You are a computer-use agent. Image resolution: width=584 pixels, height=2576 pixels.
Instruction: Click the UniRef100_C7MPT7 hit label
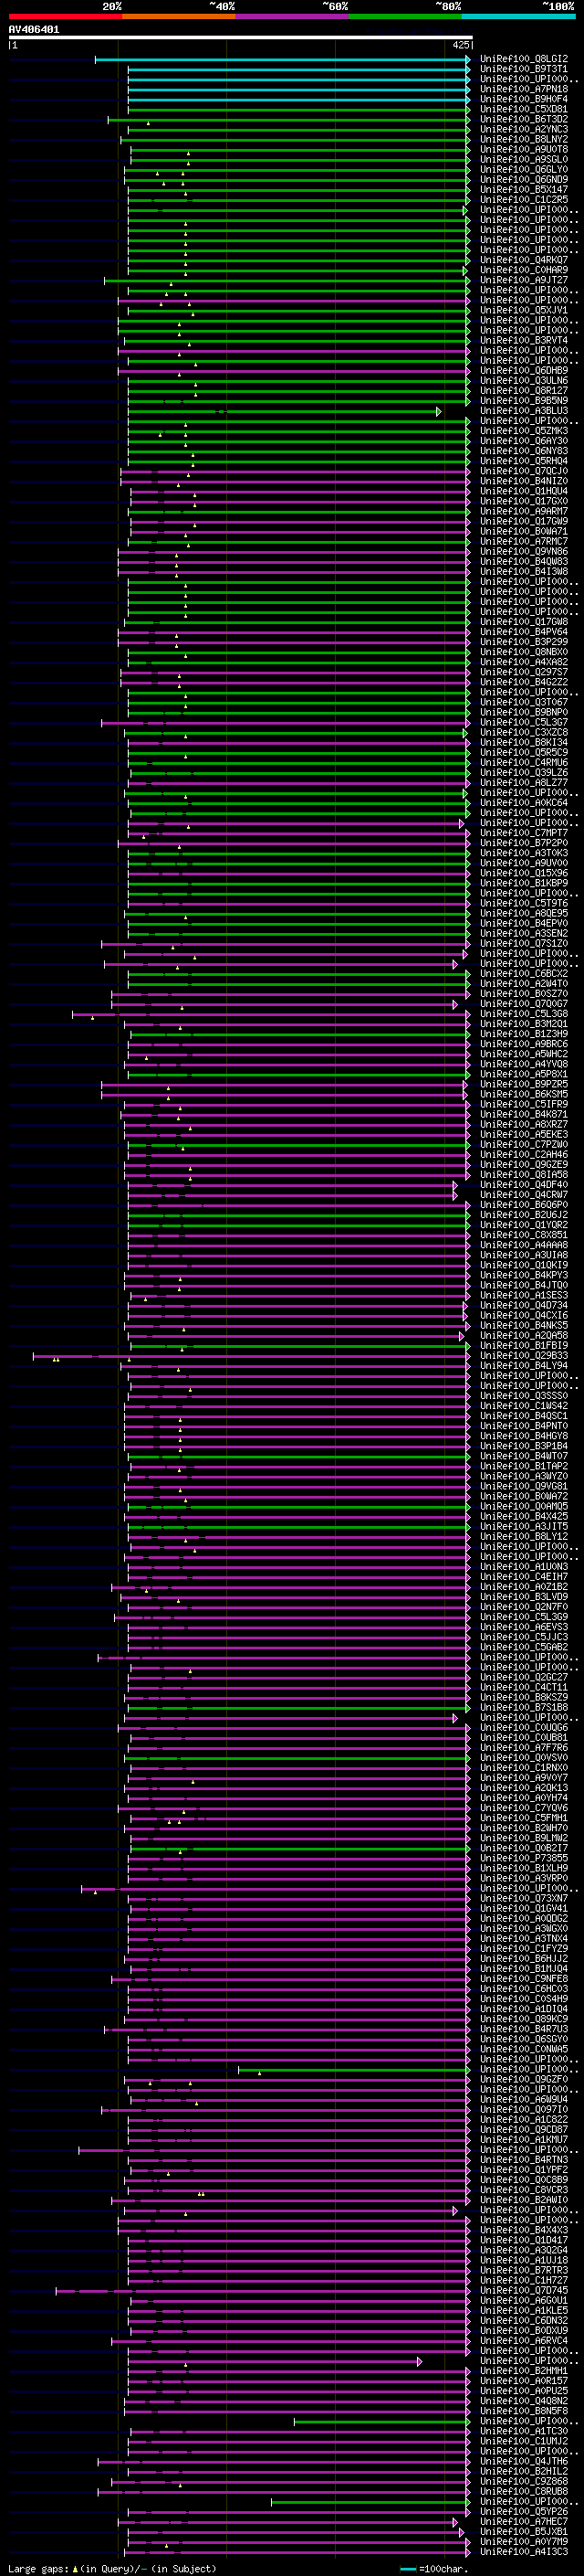[524, 833]
